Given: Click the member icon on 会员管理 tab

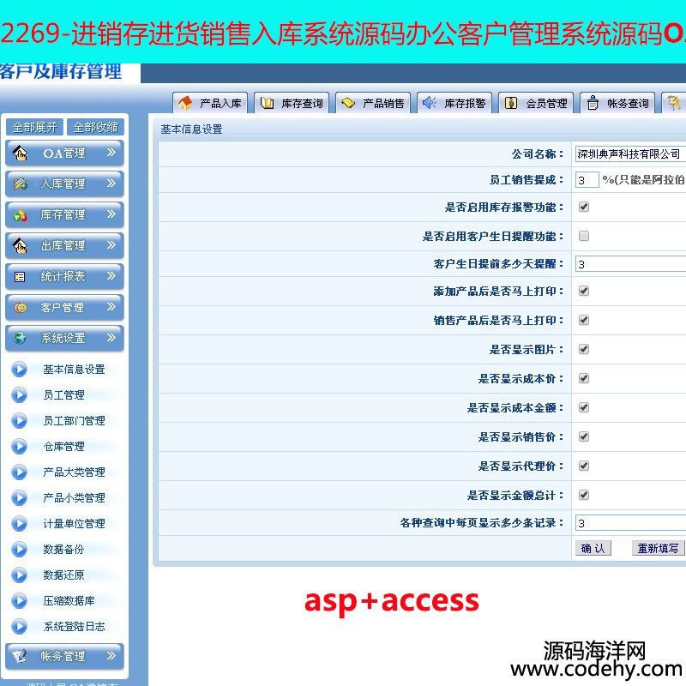Looking at the screenshot, I should [x=511, y=103].
